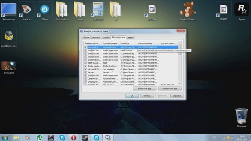Viewport: 251px width, 141px height.
Task: Click the taskbar clock showing date
Action: tap(242, 138)
